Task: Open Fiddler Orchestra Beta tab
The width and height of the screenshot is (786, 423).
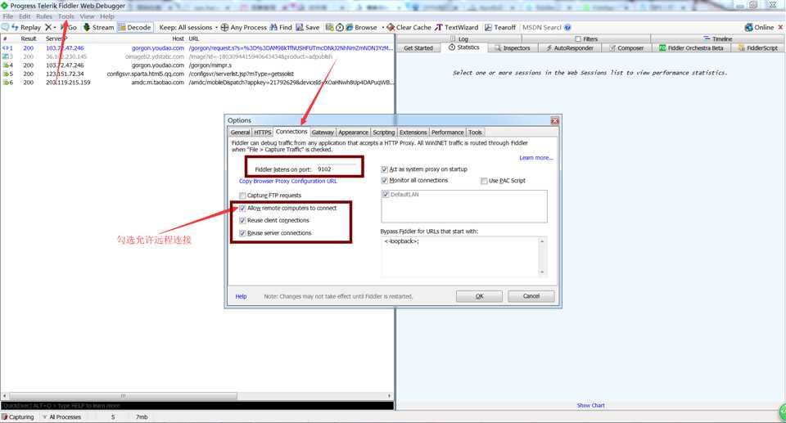Action: pos(691,47)
